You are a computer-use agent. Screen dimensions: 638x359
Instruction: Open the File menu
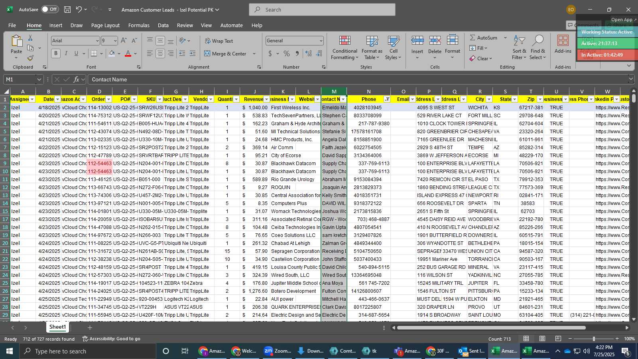pos(12,25)
